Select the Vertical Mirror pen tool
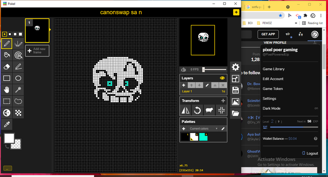Viewport: 328px width, 177px height. 18,43
